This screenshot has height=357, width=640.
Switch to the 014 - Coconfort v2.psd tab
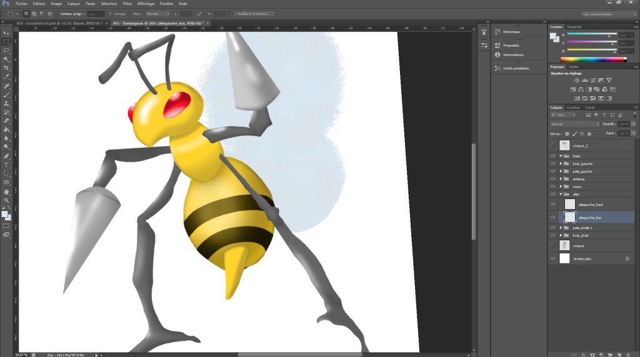tap(58, 23)
